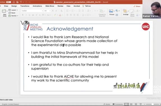Click the Undo arrow icon
The image size is (161, 106).
click(21, 2)
